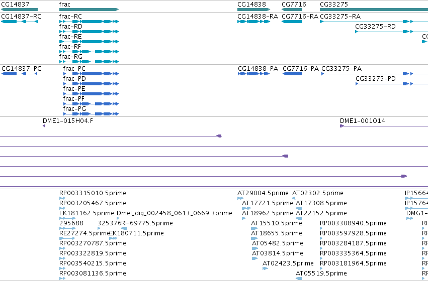Click the CG33275-RA transcript line
The height and width of the screenshot is (281, 428).
(374, 22)
